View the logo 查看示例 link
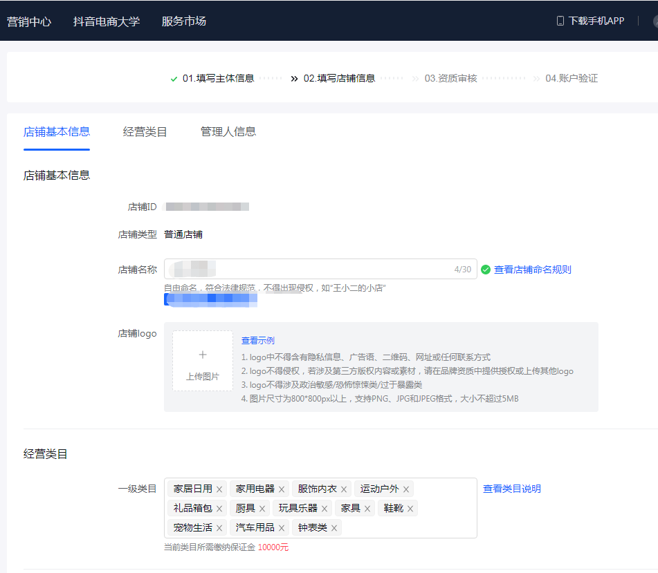 [257, 340]
